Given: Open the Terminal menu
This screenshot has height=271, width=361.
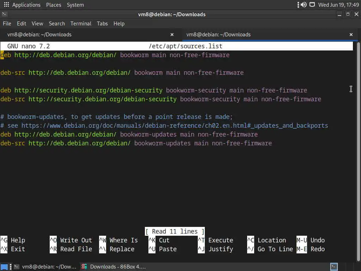Looking at the screenshot, I should 81,24.
